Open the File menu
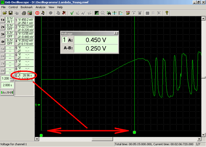This screenshot has height=147, width=206. 3,7
